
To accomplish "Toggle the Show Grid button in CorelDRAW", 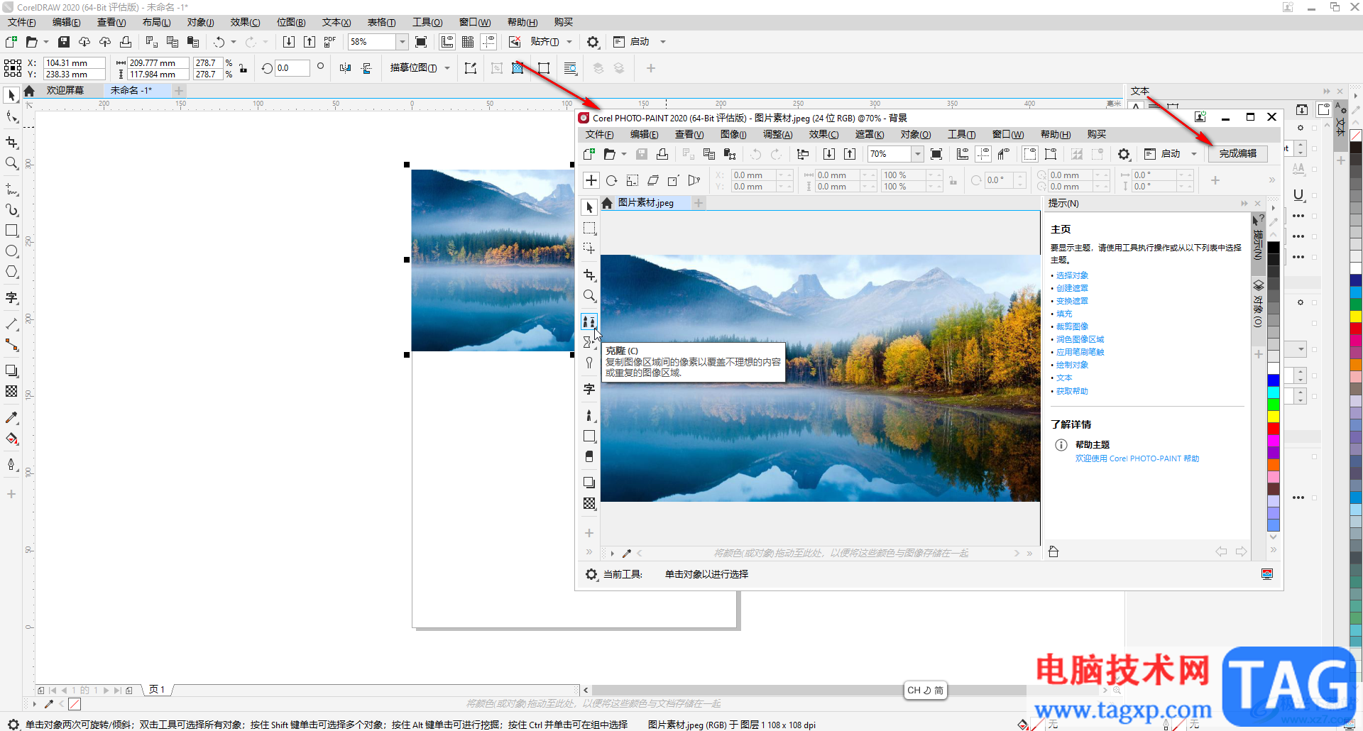I will click(x=468, y=42).
